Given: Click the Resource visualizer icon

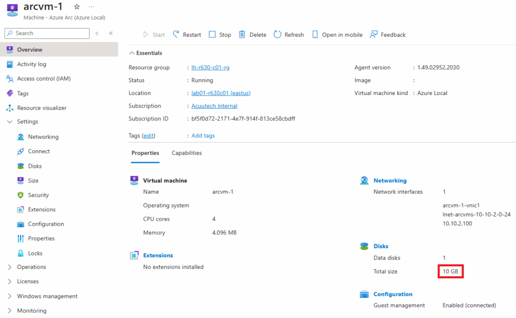Looking at the screenshot, I should click(10, 108).
